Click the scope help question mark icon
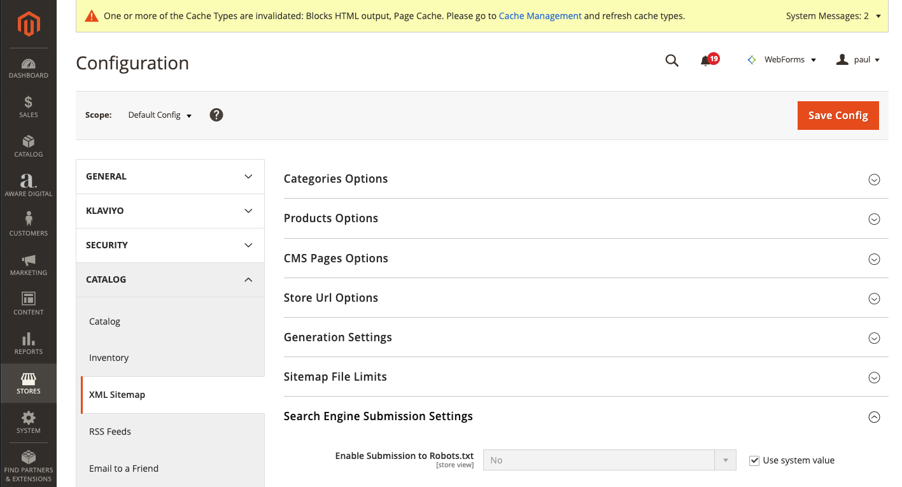The width and height of the screenshot is (902, 487). coord(216,115)
